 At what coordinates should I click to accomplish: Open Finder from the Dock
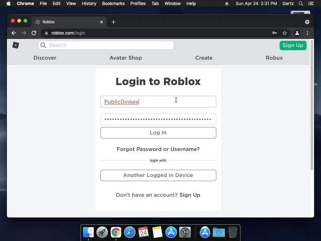click(x=88, y=233)
